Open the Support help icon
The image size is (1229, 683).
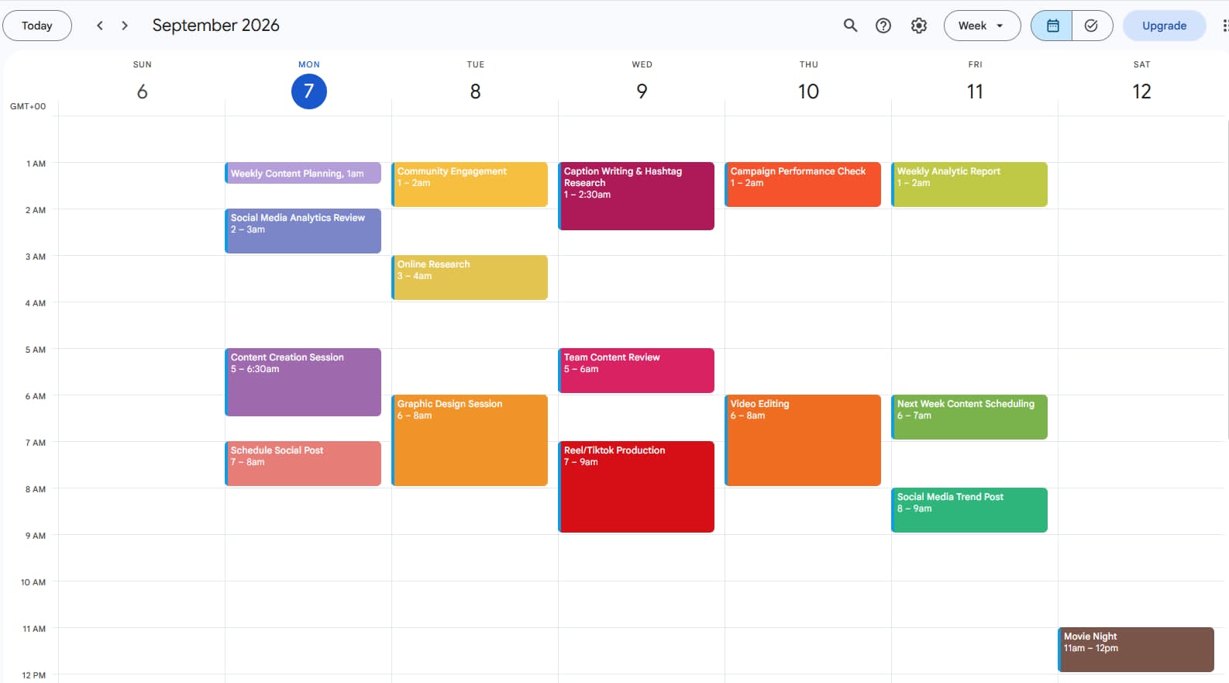(x=883, y=26)
